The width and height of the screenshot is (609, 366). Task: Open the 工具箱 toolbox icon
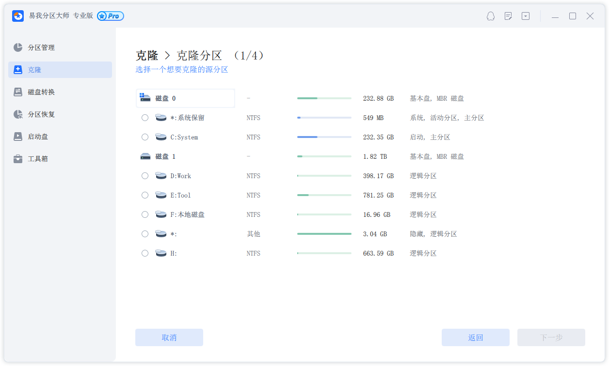coord(18,159)
